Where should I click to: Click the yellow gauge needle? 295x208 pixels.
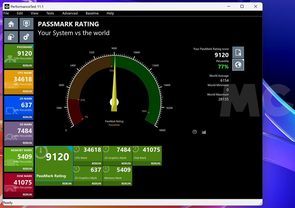point(114,85)
